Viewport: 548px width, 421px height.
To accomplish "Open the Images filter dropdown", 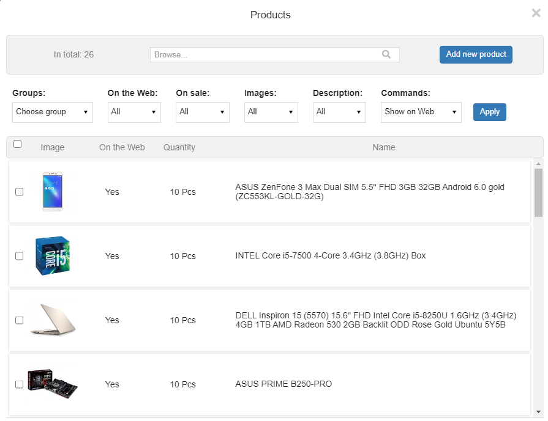I will (271, 112).
